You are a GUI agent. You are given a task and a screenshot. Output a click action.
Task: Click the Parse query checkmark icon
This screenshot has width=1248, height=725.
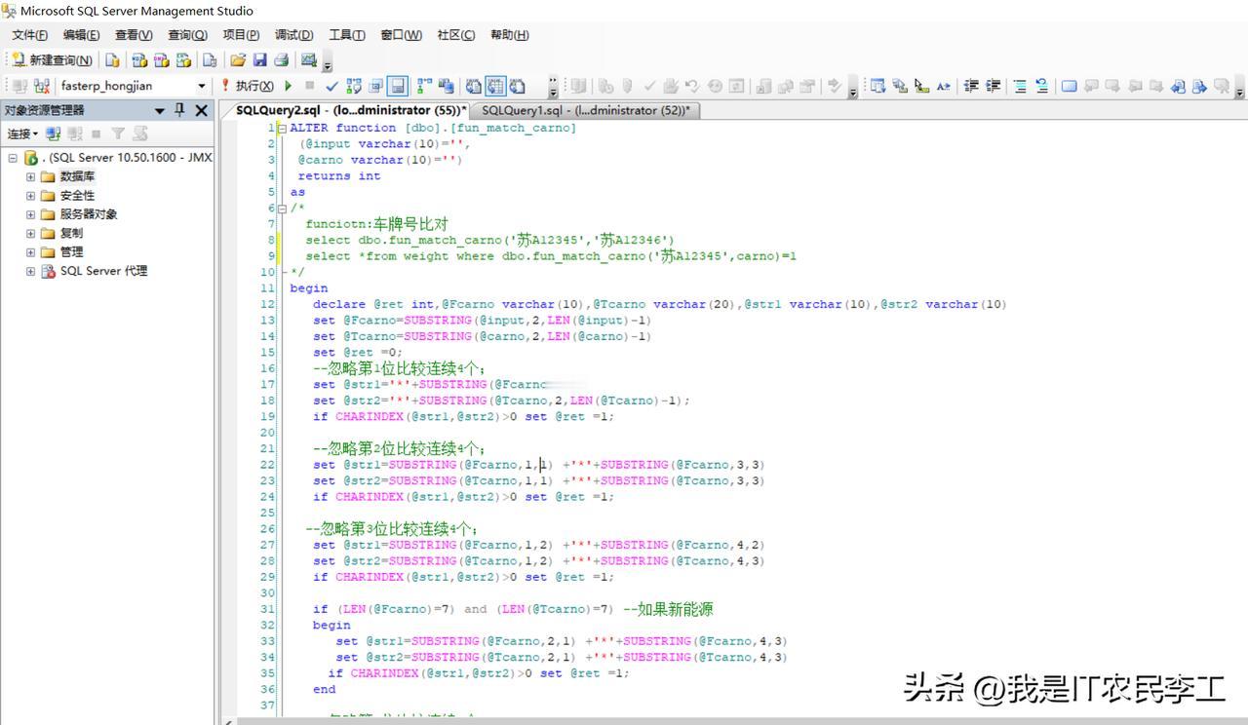point(331,86)
